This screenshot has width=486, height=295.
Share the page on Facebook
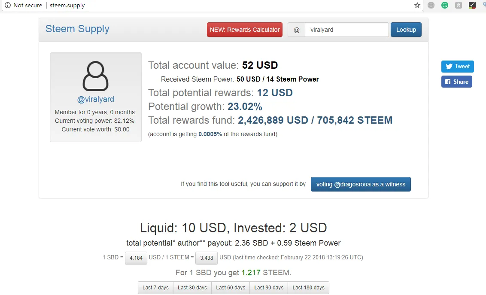[456, 82]
